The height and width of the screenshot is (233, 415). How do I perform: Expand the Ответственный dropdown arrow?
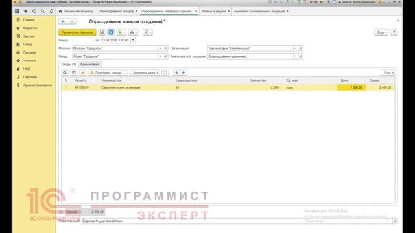(390, 221)
